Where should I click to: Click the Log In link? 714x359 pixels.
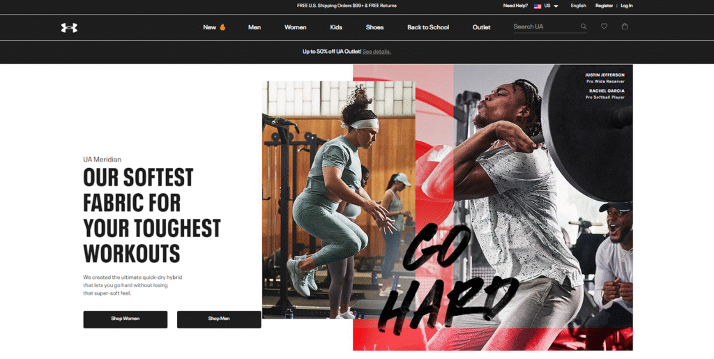(x=627, y=6)
